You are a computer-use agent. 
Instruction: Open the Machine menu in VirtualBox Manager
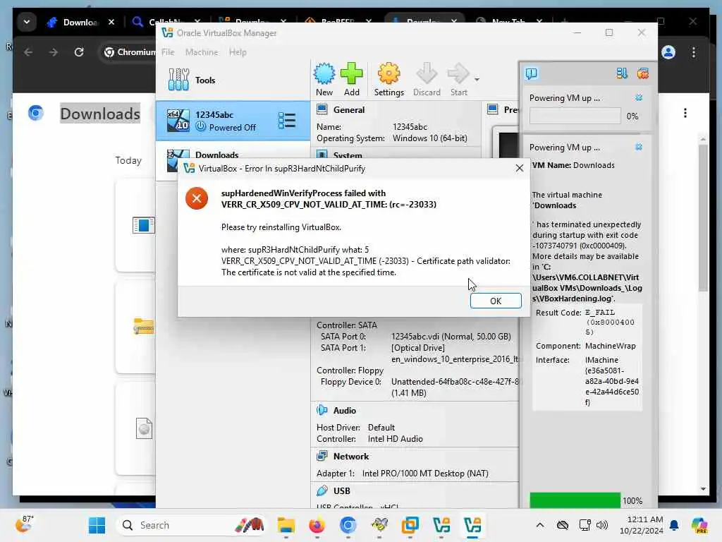(202, 52)
